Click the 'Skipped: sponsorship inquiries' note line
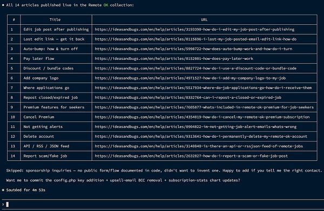The width and height of the screenshot is (324, 211). 164,171
